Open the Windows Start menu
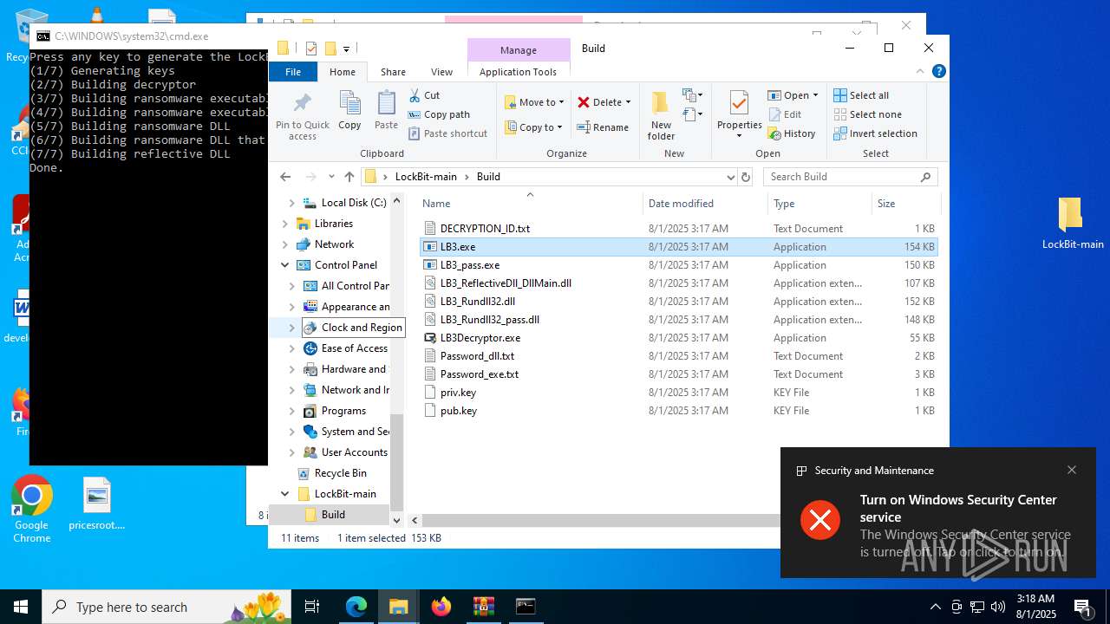 [x=21, y=607]
